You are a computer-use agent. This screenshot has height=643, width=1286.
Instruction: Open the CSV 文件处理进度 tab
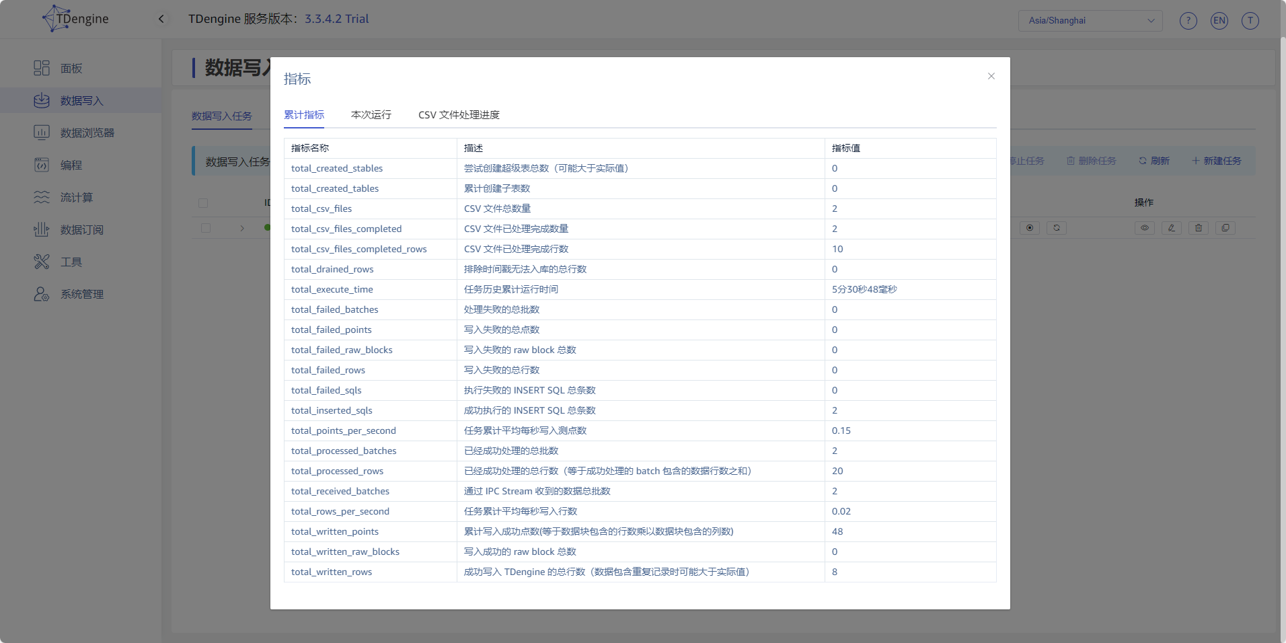[x=459, y=115]
